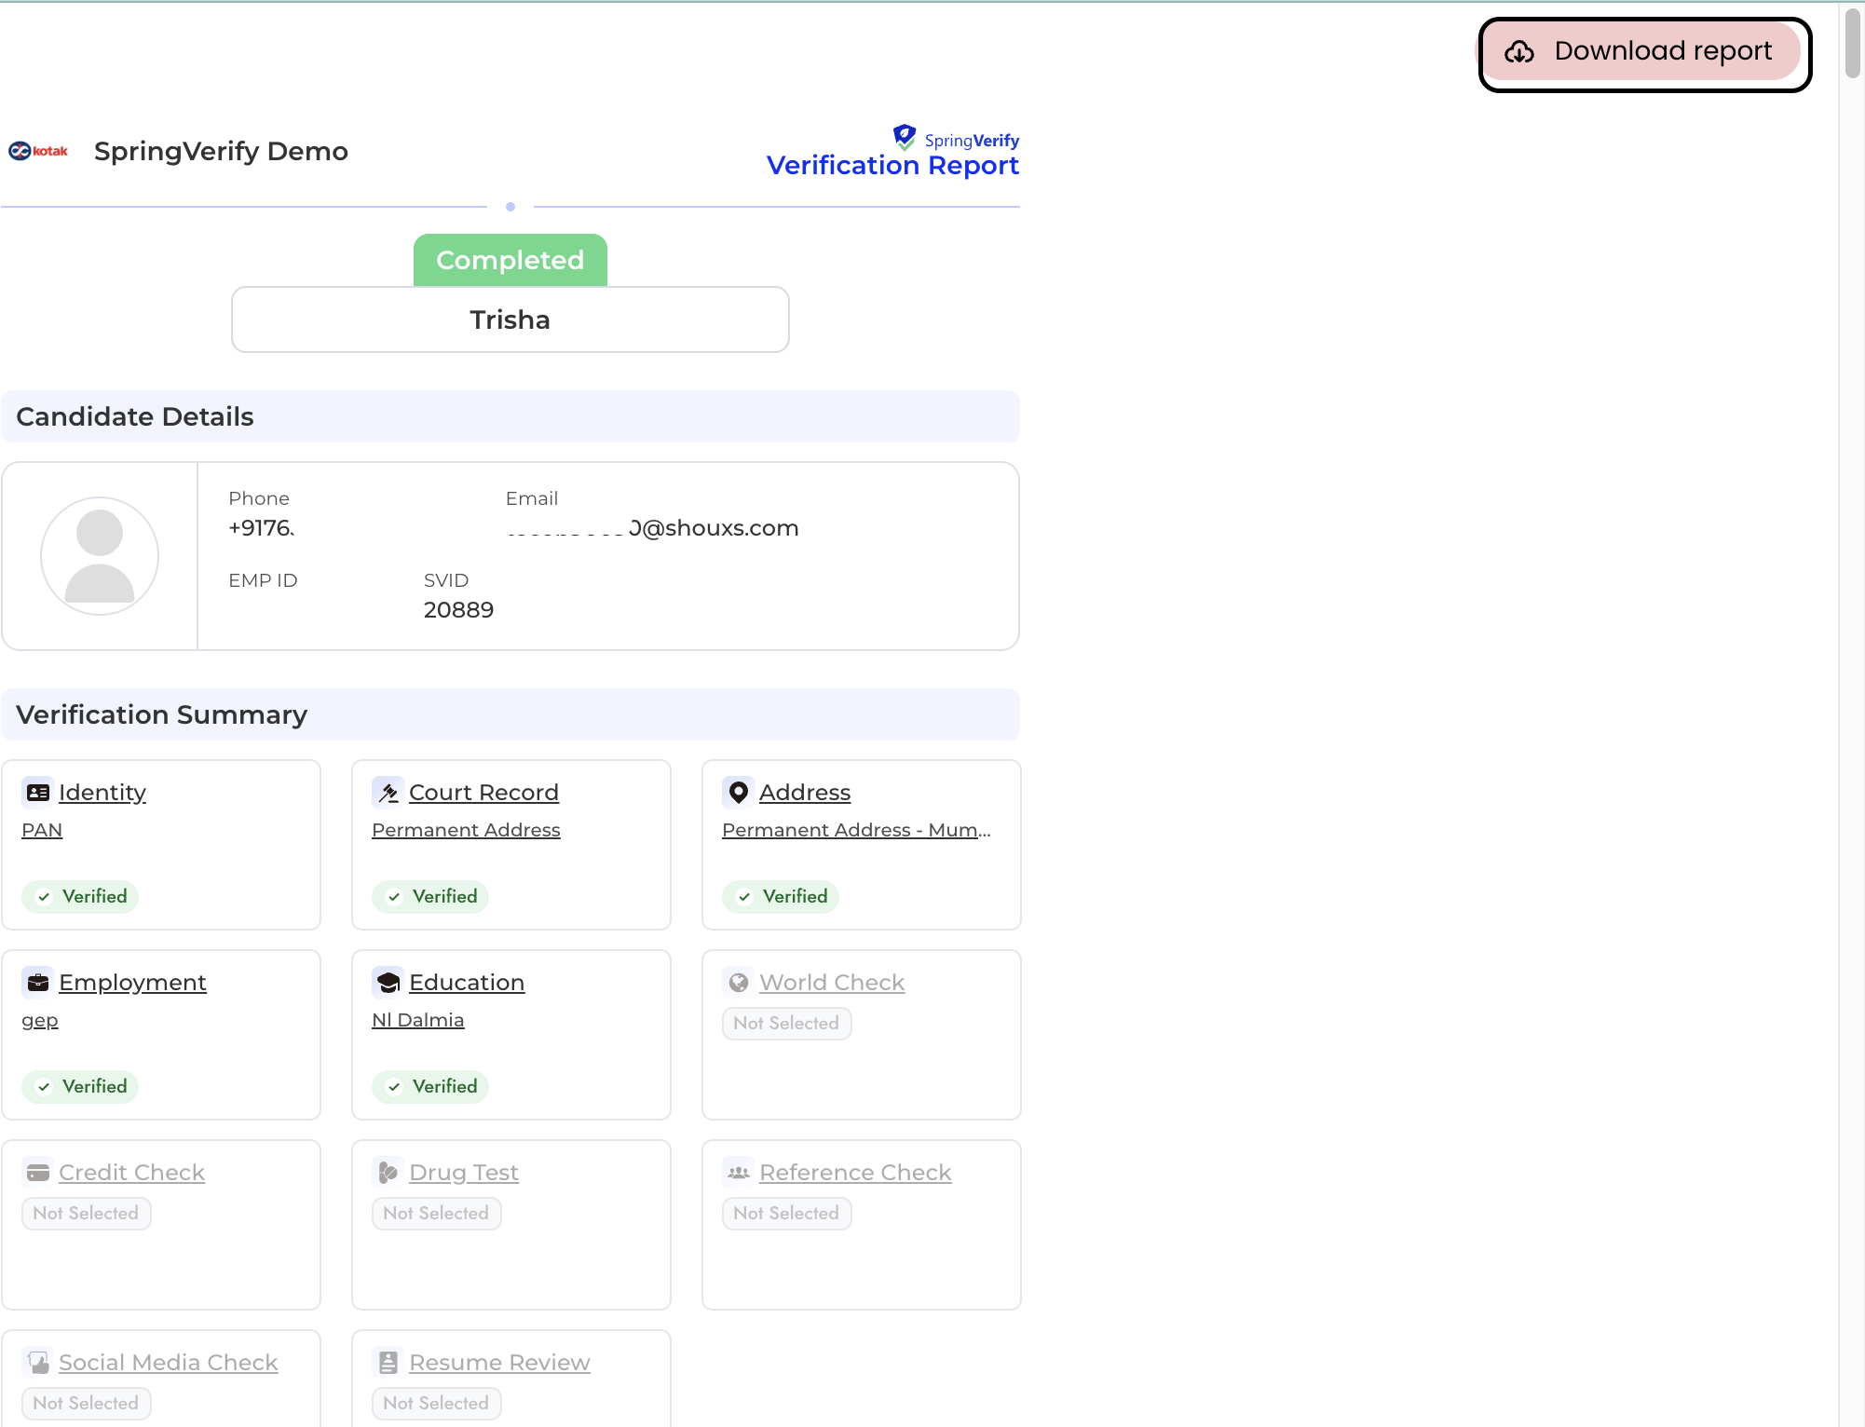This screenshot has height=1427, width=1865.
Task: Open Permanent Address under Court Record
Action: (x=466, y=830)
